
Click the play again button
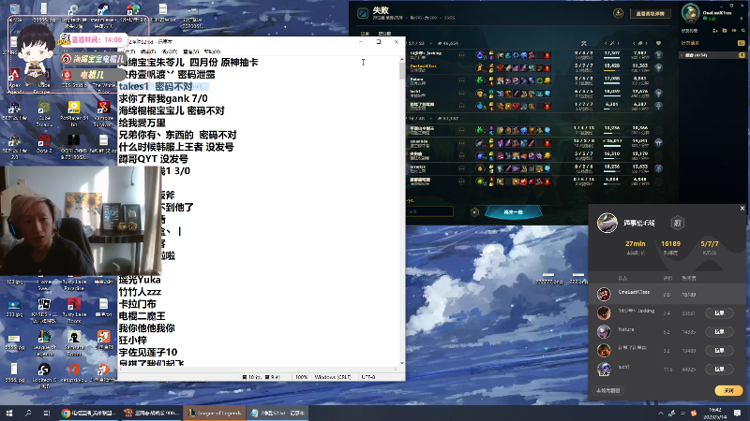tap(513, 212)
